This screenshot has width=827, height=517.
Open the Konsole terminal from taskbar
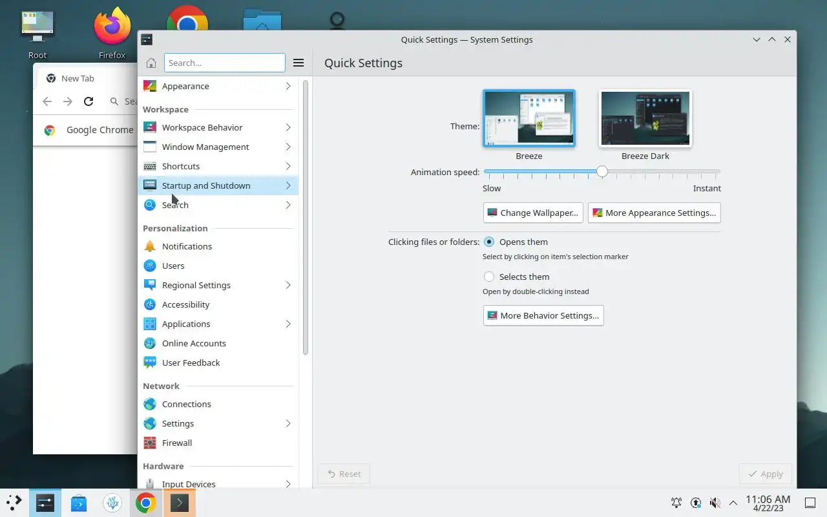tap(179, 502)
